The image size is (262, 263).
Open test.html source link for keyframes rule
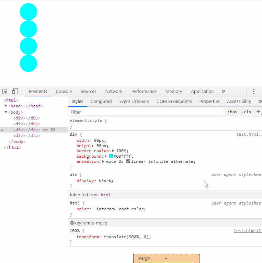[248, 231]
